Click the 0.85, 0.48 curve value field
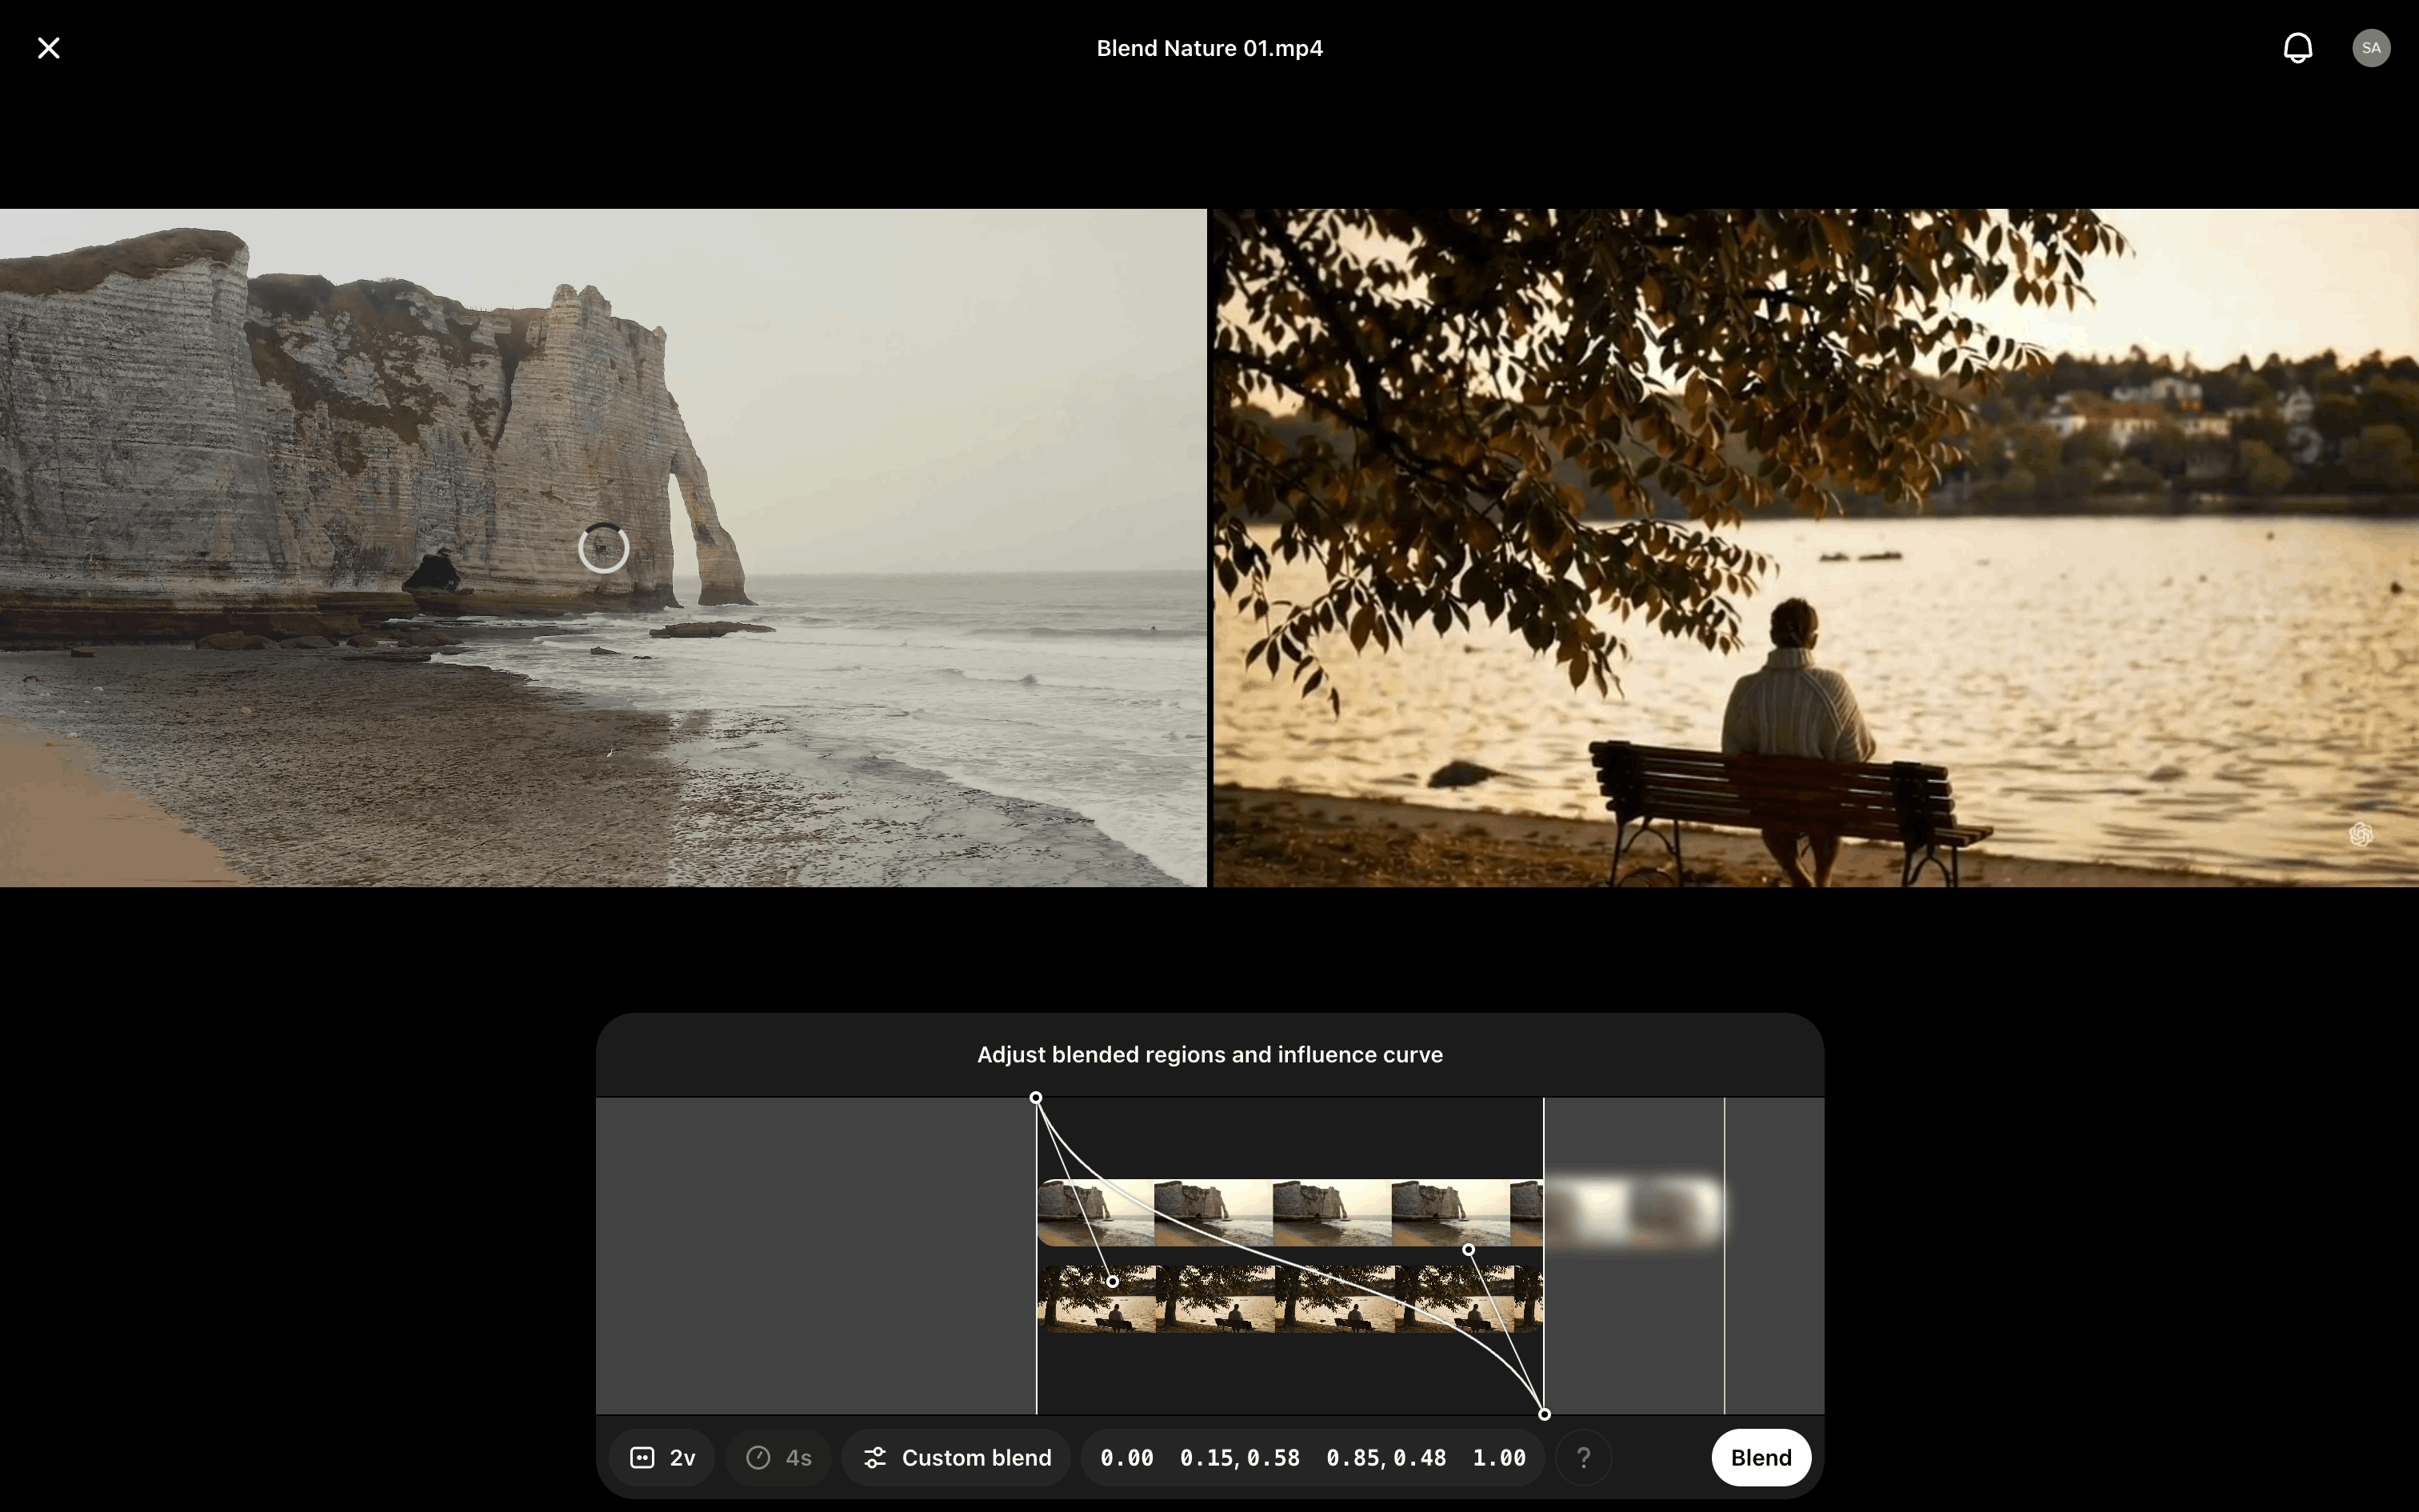Screen dimensions: 2419x1512 1385,1457
